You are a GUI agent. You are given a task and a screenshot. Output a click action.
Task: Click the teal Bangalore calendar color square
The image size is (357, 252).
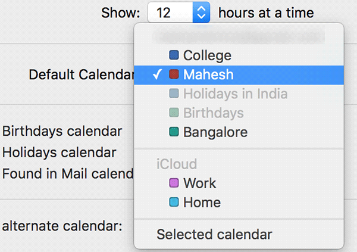click(174, 132)
